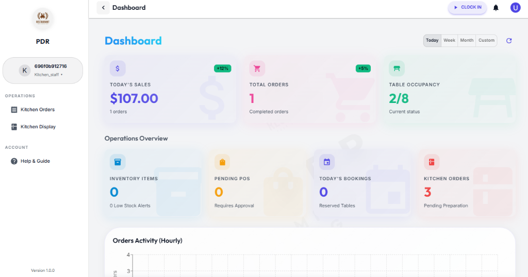Click the dollar sign icon on Today's Sales
The image size is (528, 277).
118,68
